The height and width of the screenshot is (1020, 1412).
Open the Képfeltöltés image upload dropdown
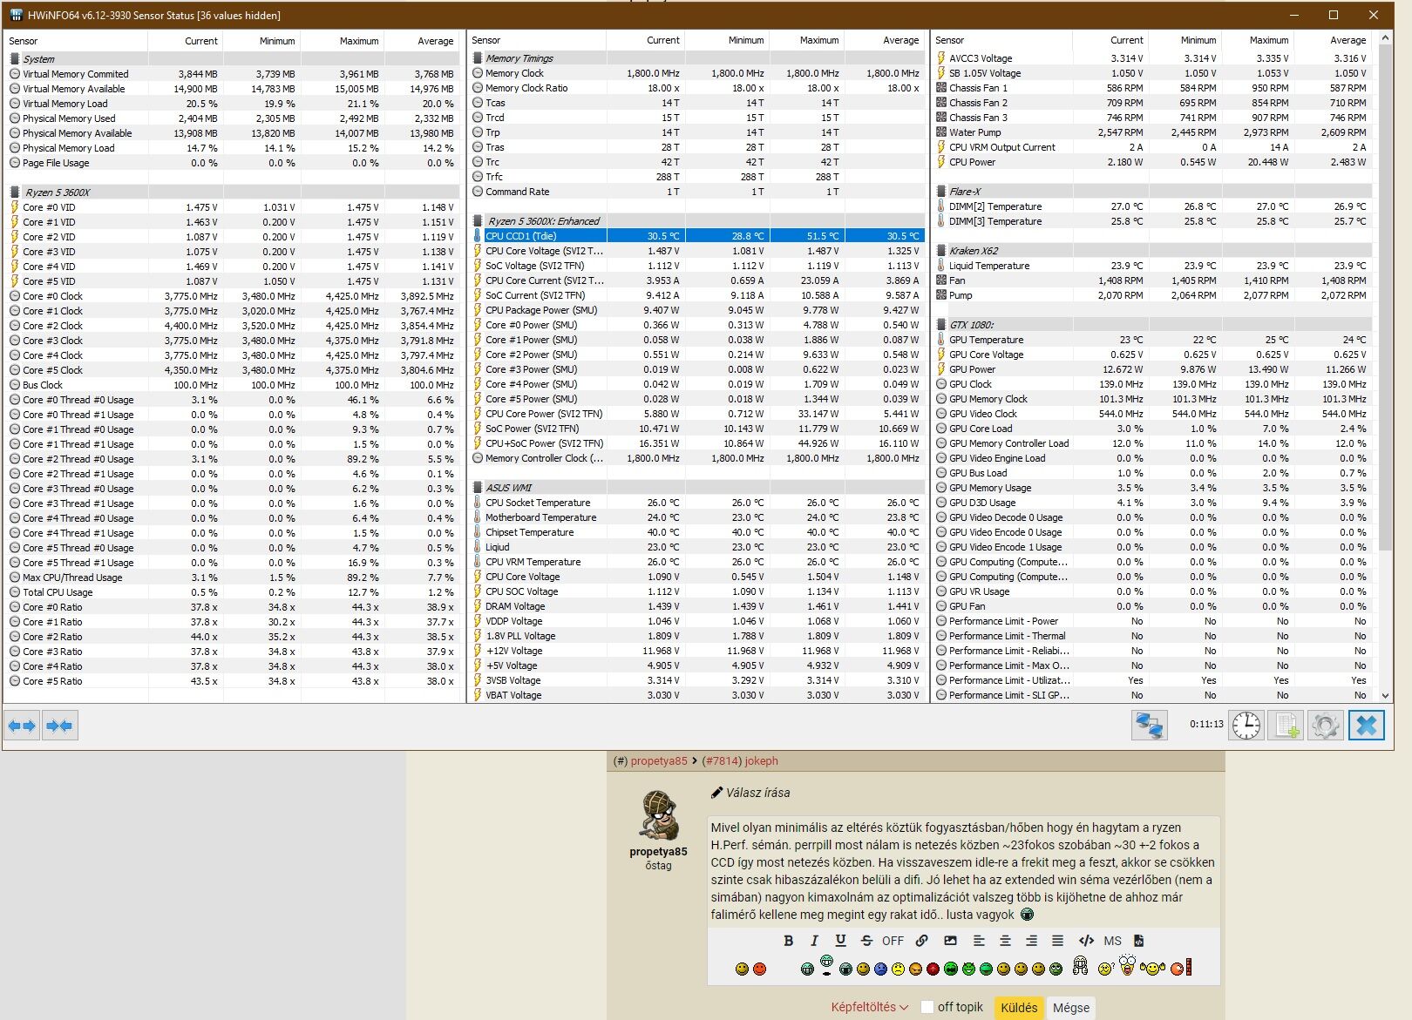click(869, 1007)
